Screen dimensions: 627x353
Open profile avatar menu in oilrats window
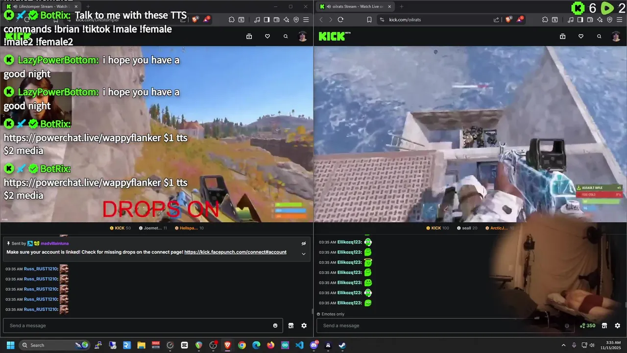tap(616, 36)
